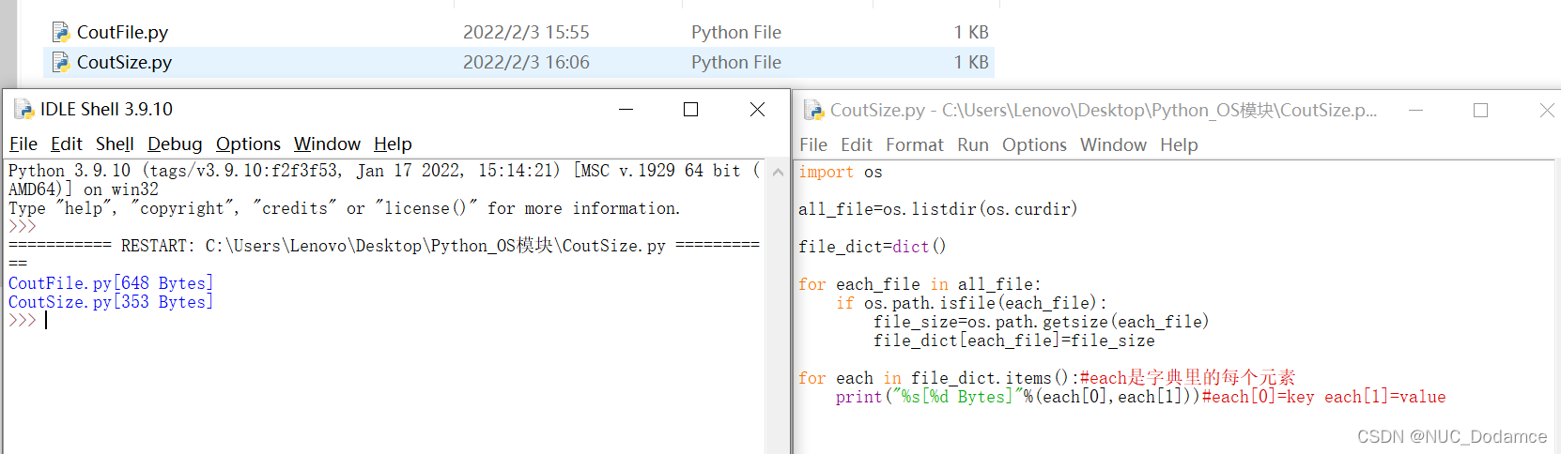Open File menu in IDLE Shell
The width and height of the screenshot is (1561, 454).
[23, 144]
